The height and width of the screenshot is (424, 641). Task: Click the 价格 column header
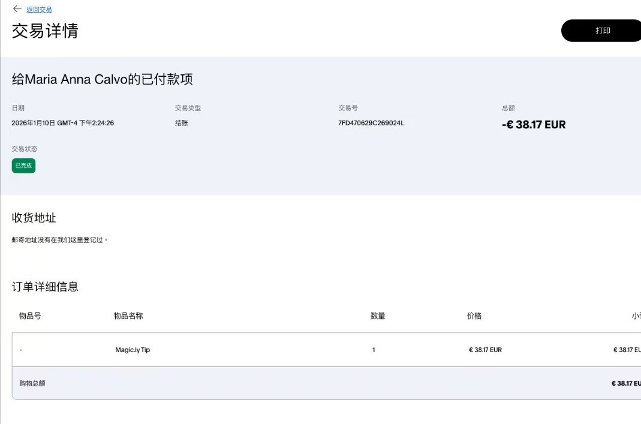coord(474,315)
